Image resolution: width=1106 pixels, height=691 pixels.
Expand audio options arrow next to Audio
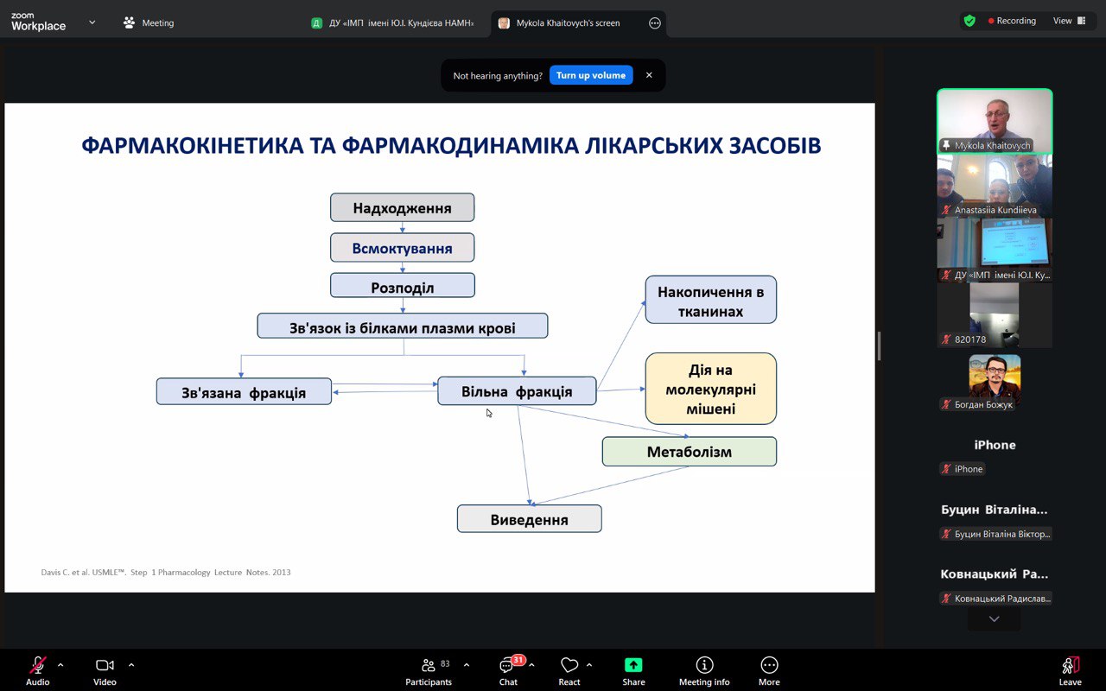click(x=60, y=665)
